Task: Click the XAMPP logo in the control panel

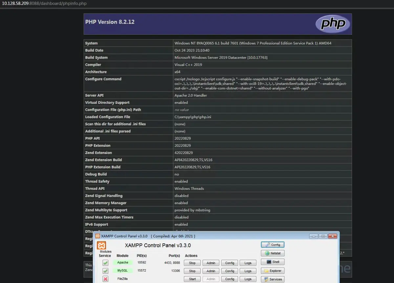Action: coord(101,246)
